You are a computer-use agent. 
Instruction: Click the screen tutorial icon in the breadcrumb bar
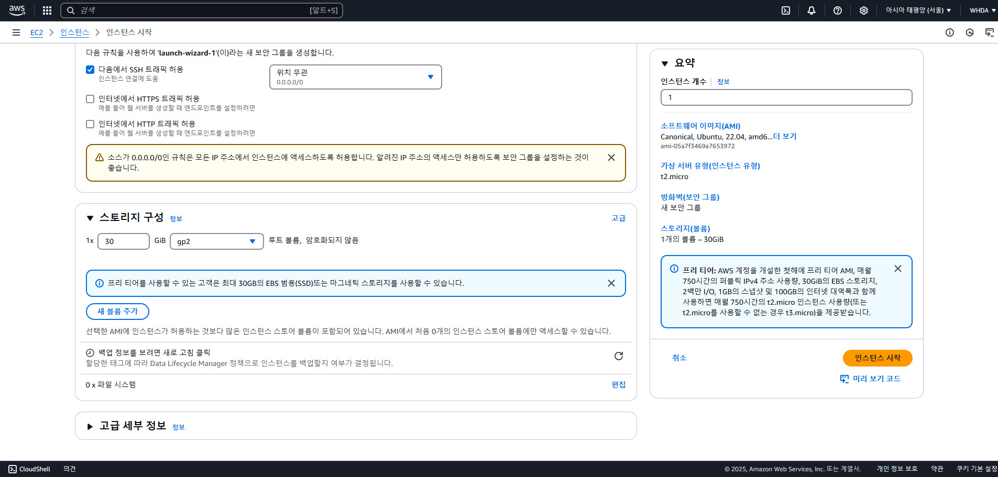pos(990,32)
